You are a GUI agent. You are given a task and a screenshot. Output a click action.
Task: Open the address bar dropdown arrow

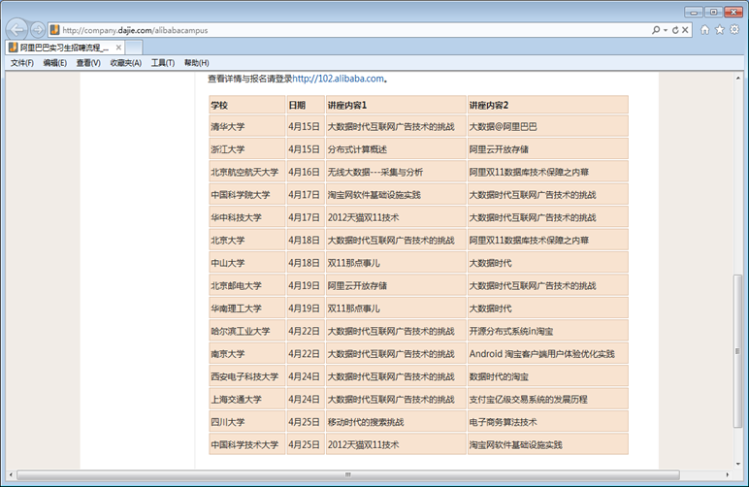(666, 30)
